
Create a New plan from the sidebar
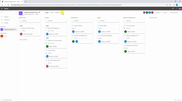click(x=6, y=17)
